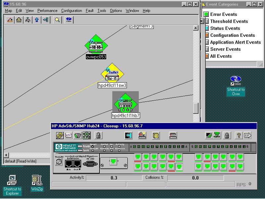Image resolution: width=265 pixels, height=199 pixels.
Task: Open the View menu
Action: (29, 11)
